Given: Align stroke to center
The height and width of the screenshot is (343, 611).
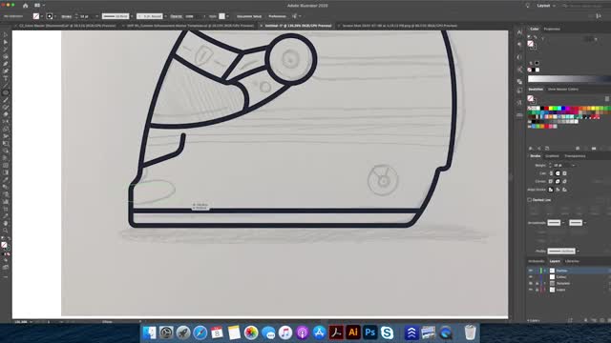Looking at the screenshot, I should pyautogui.click(x=551, y=190).
